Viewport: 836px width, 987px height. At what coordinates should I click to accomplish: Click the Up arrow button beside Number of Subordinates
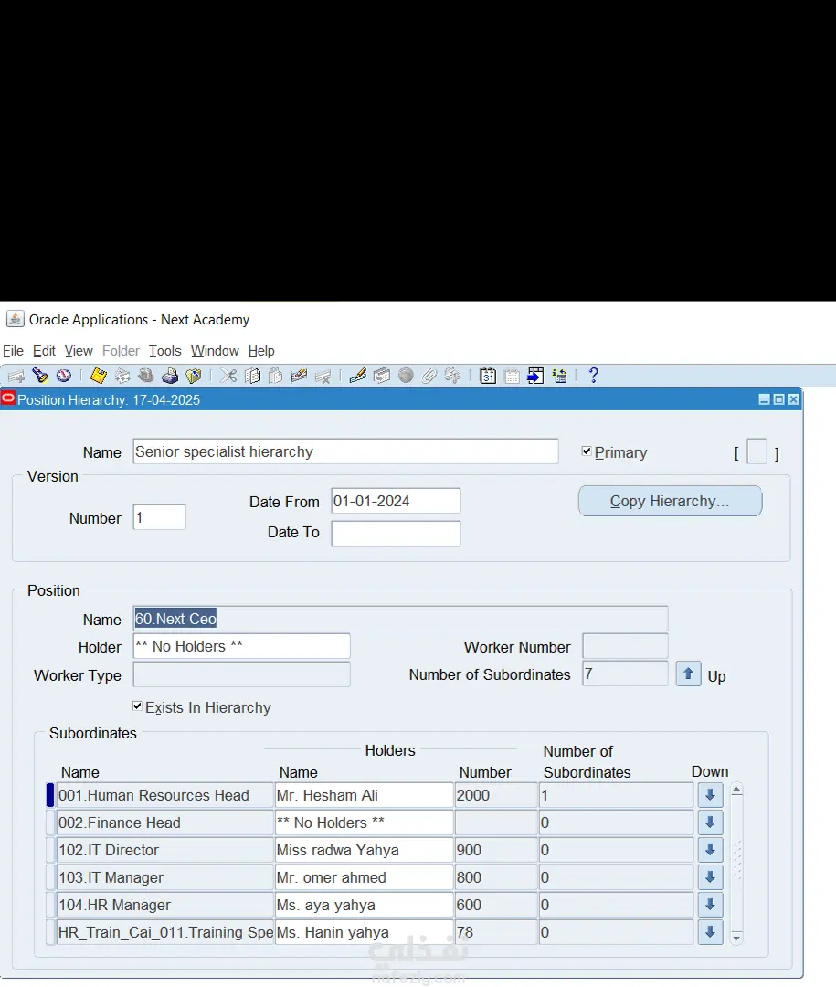(x=688, y=674)
